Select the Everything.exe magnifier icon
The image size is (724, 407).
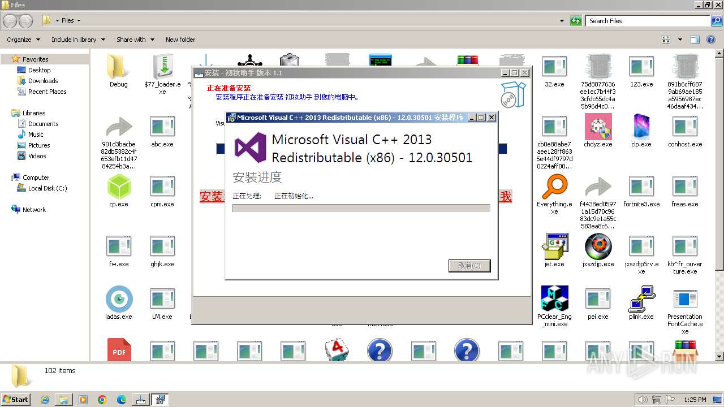pos(554,187)
